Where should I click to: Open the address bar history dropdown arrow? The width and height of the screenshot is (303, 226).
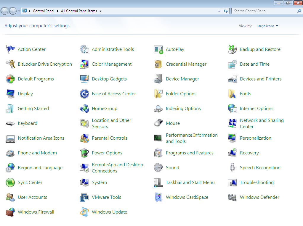click(219, 11)
